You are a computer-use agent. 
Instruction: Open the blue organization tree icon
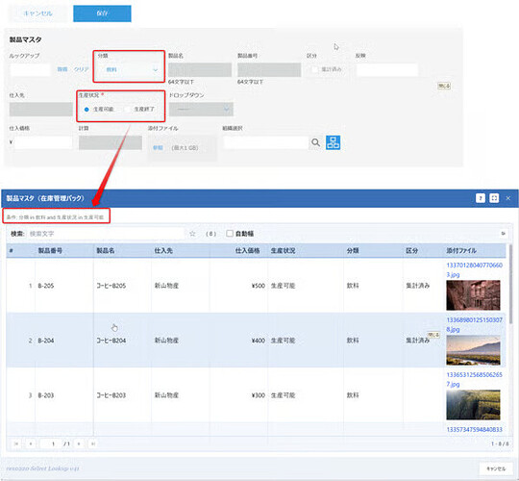coord(333,142)
